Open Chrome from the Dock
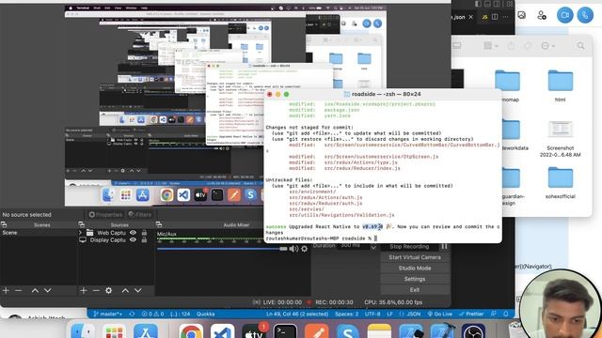Image resolution: width=602 pixels, height=338 pixels. tap(191, 331)
